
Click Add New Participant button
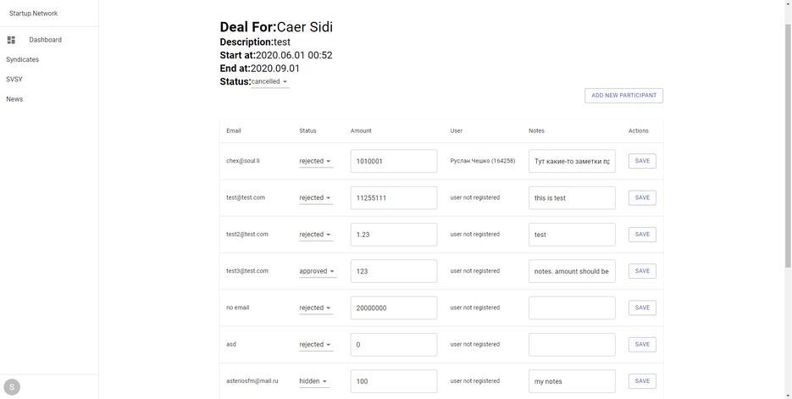click(x=623, y=96)
